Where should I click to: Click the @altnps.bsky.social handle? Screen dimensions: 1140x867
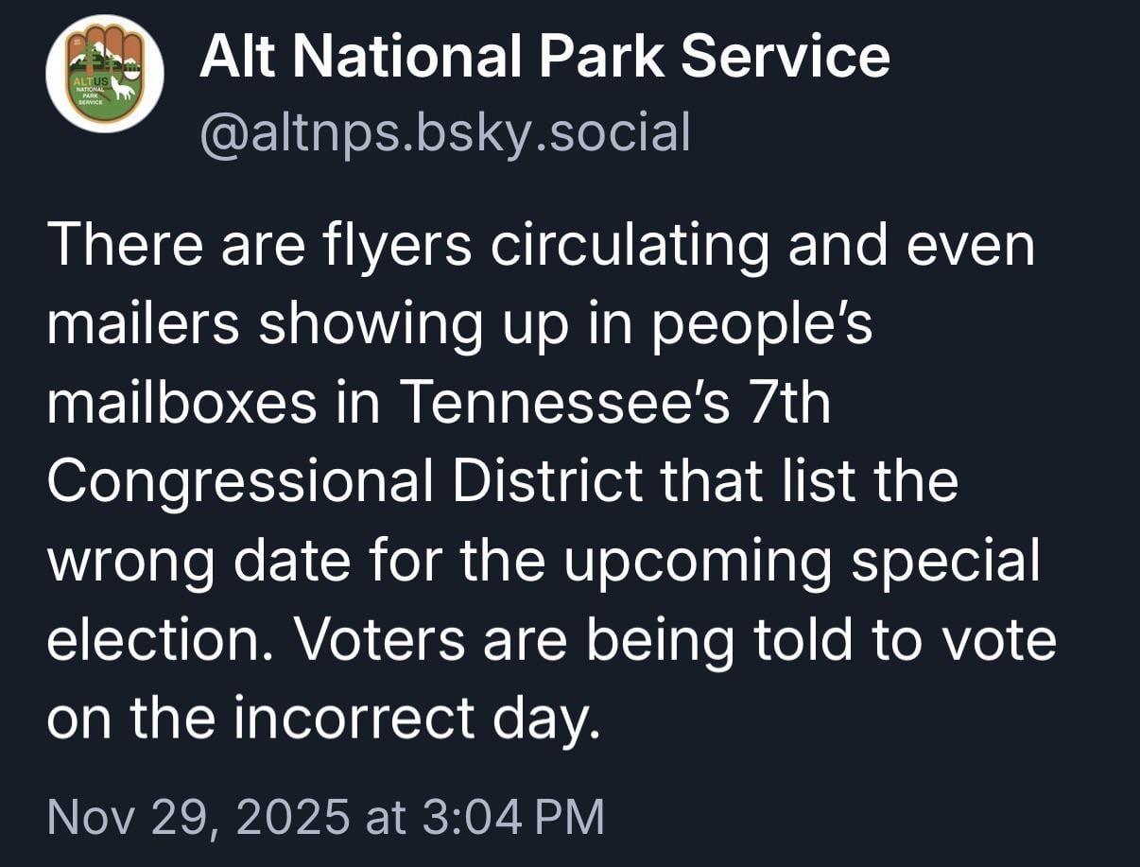444,132
